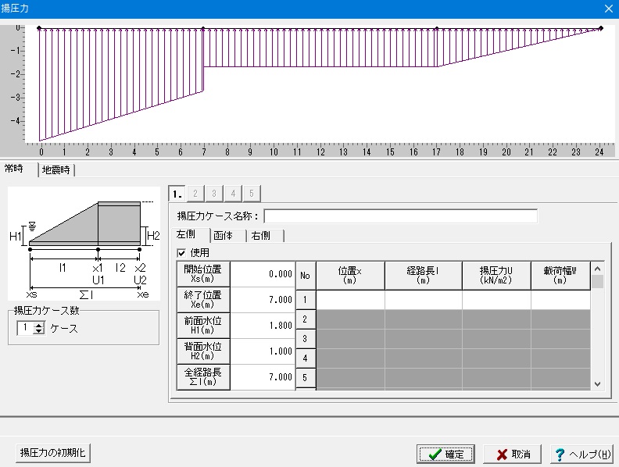Click the 載荷幅W cell in row 1
Image resolution: width=619 pixels, height=467 pixels.
(560, 300)
